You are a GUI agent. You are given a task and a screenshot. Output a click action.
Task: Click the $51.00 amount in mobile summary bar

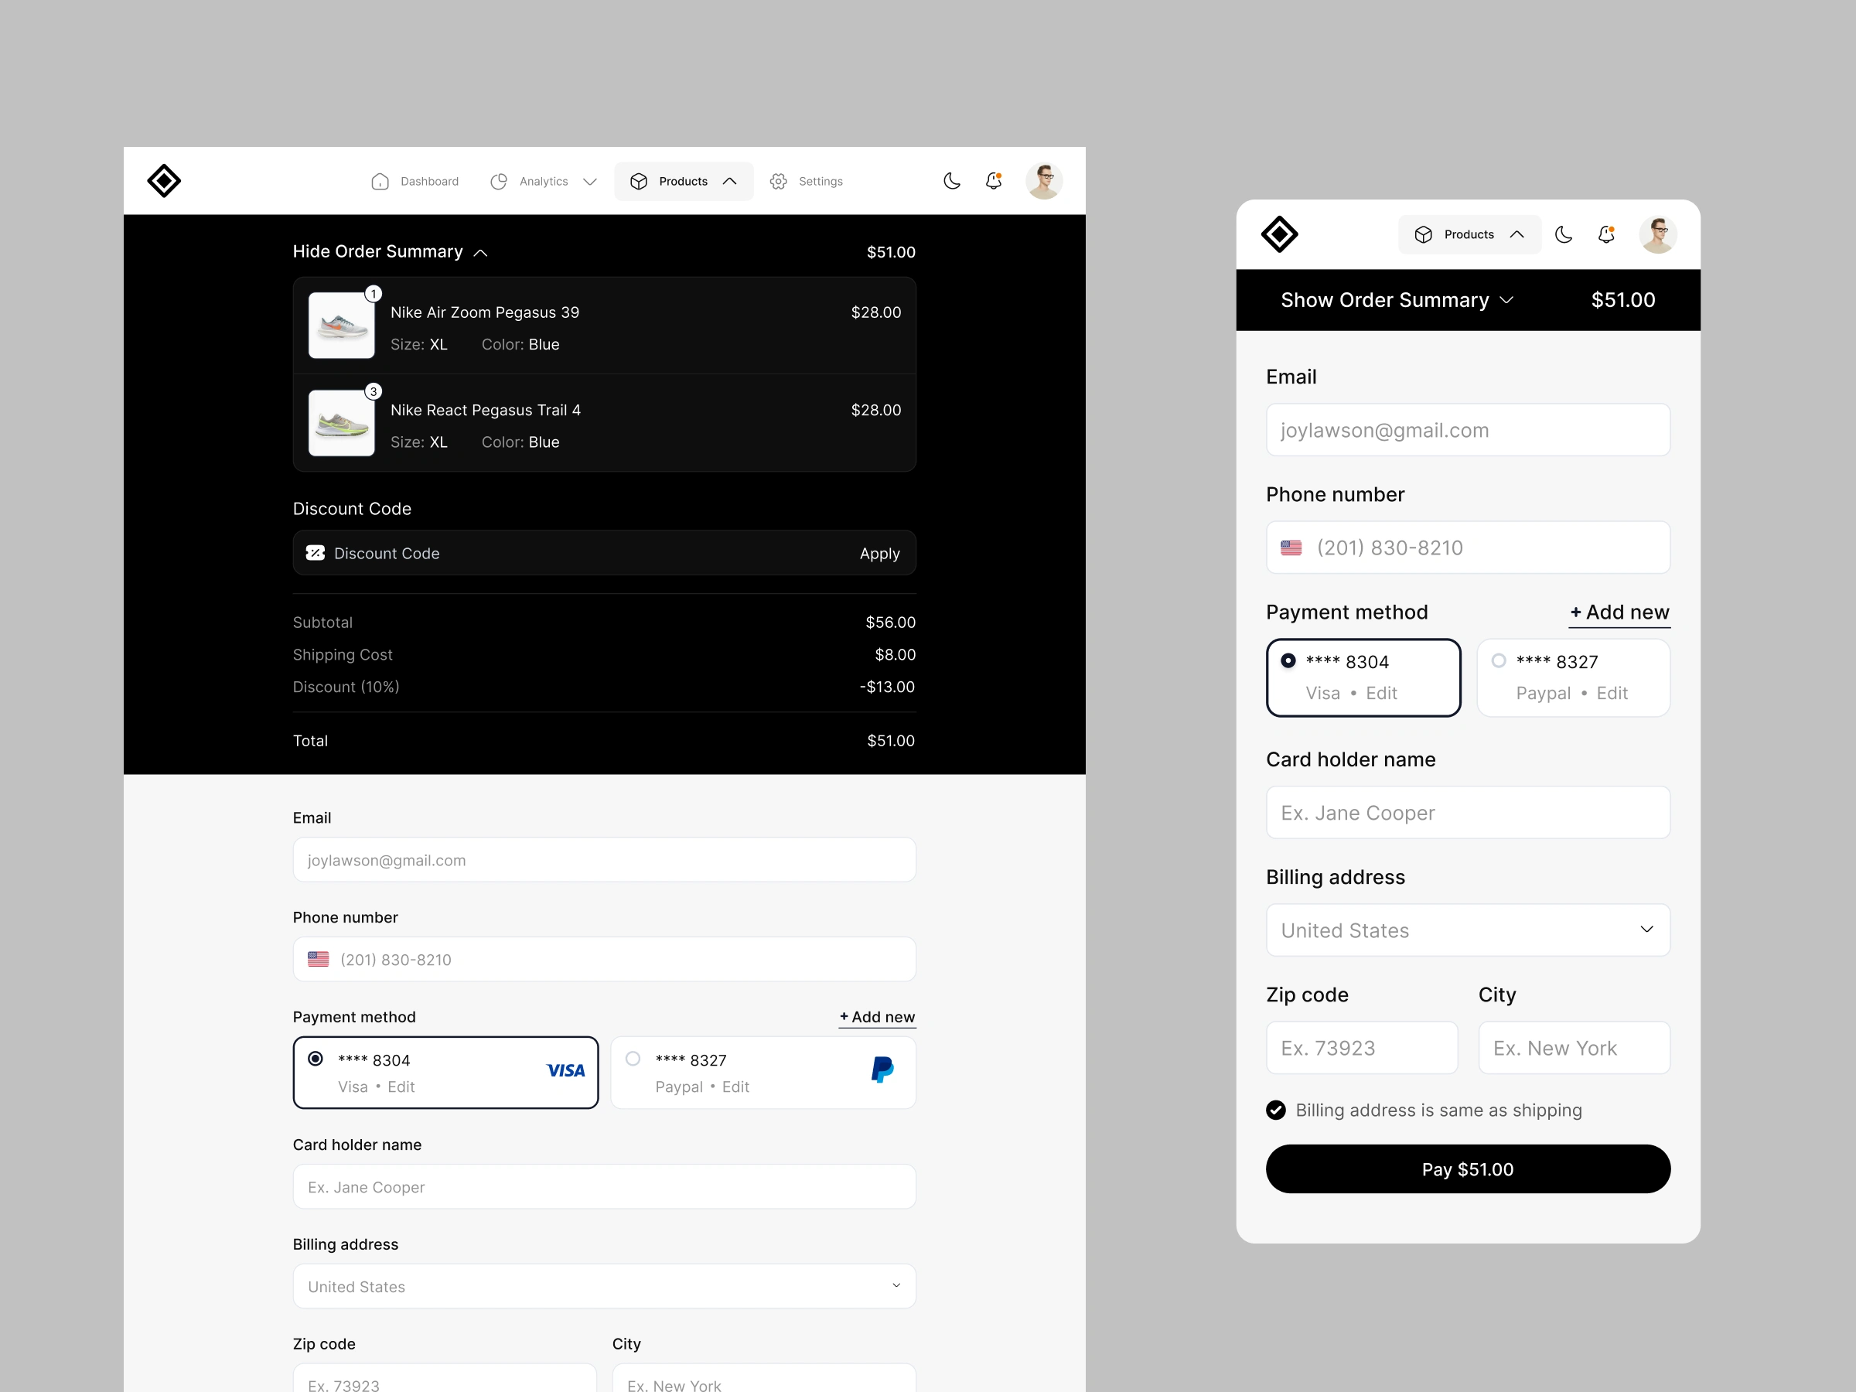click(x=1622, y=300)
